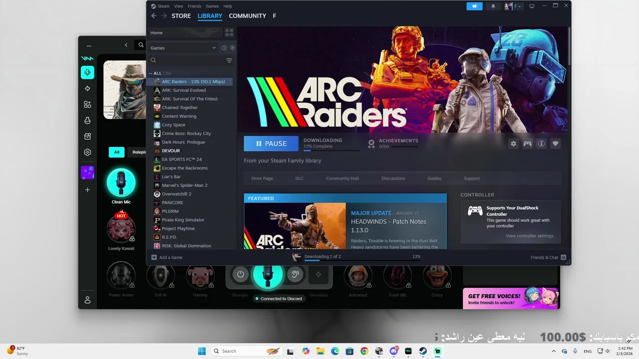Open Voicemod settings gear in sidebar

[87, 152]
